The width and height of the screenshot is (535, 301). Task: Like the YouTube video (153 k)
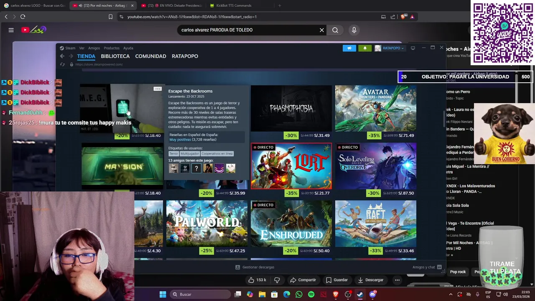tap(256, 280)
